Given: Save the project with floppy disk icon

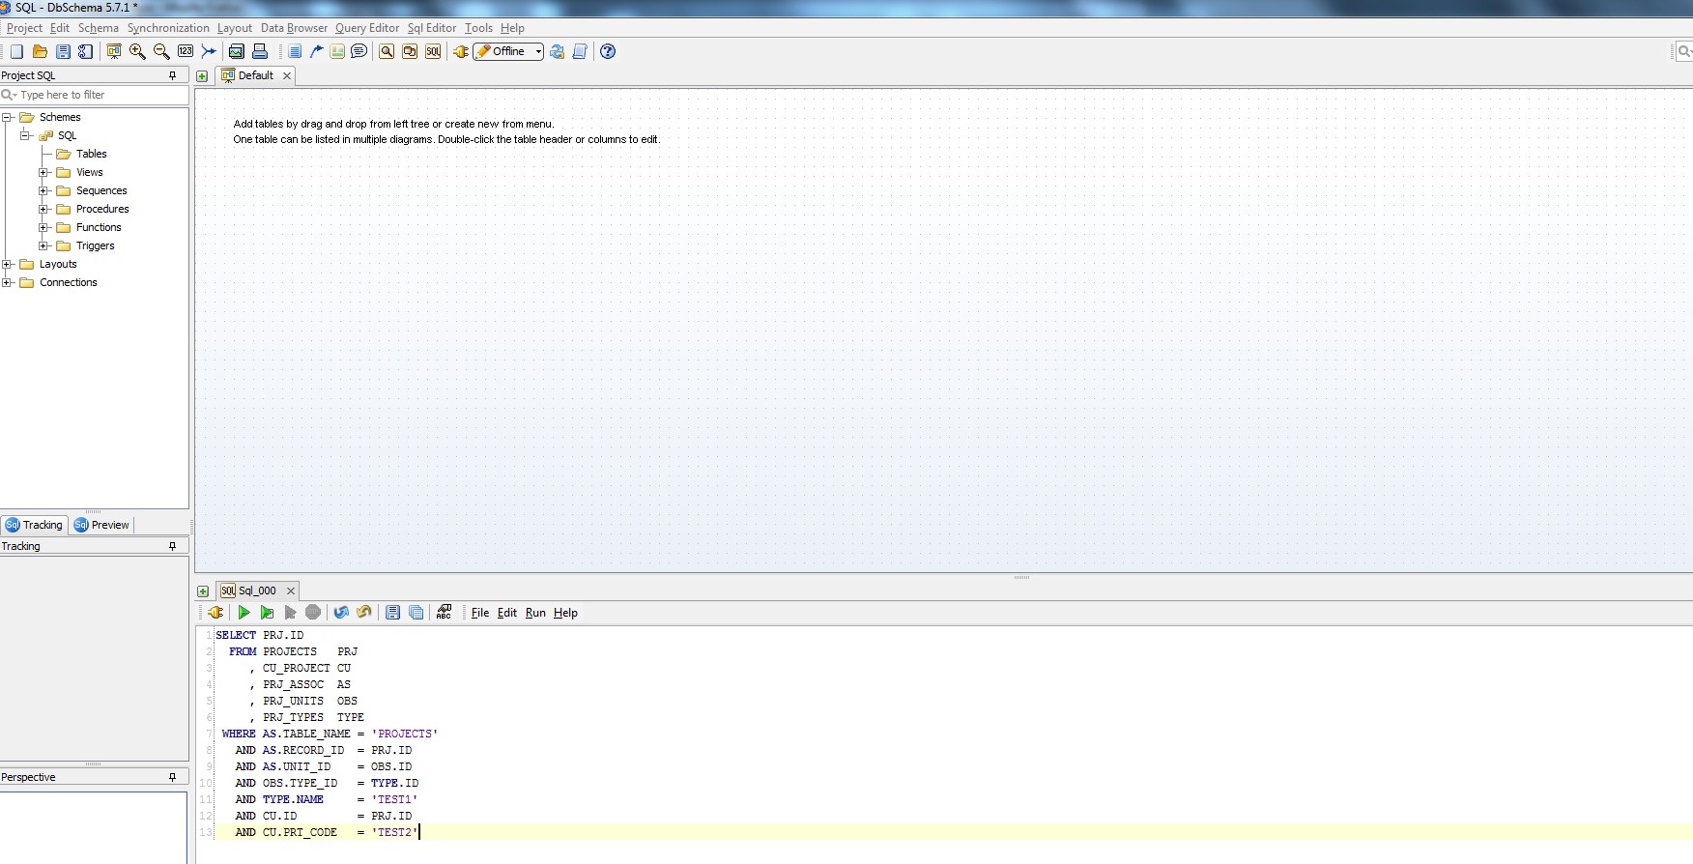Looking at the screenshot, I should (x=63, y=51).
